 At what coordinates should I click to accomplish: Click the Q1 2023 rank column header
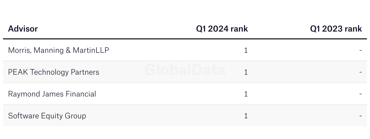[336, 29]
